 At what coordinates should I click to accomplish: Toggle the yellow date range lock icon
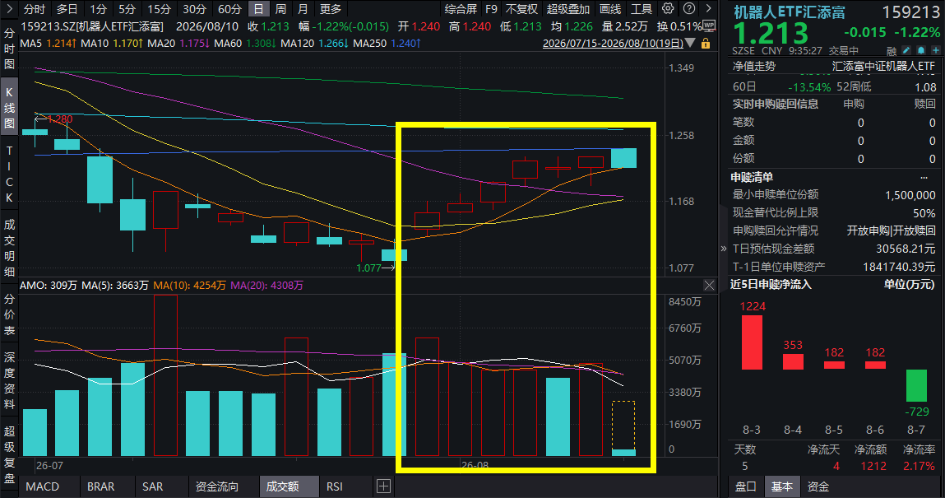706,44
